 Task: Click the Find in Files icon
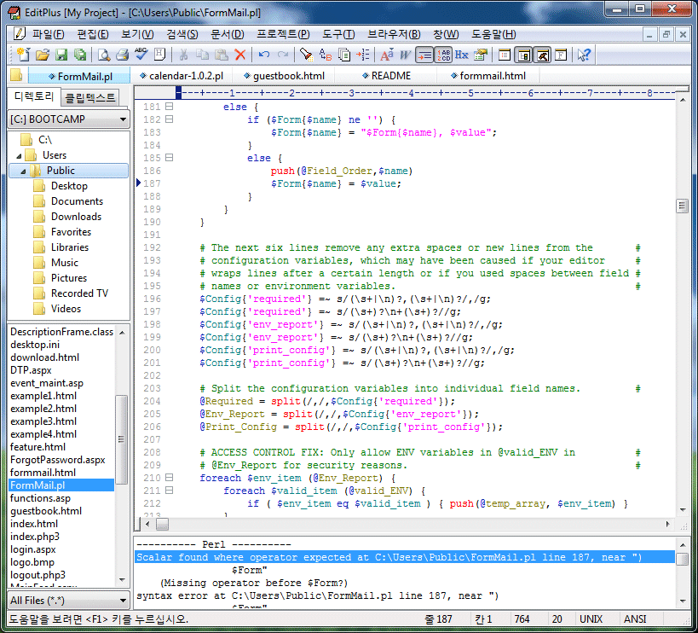click(344, 55)
